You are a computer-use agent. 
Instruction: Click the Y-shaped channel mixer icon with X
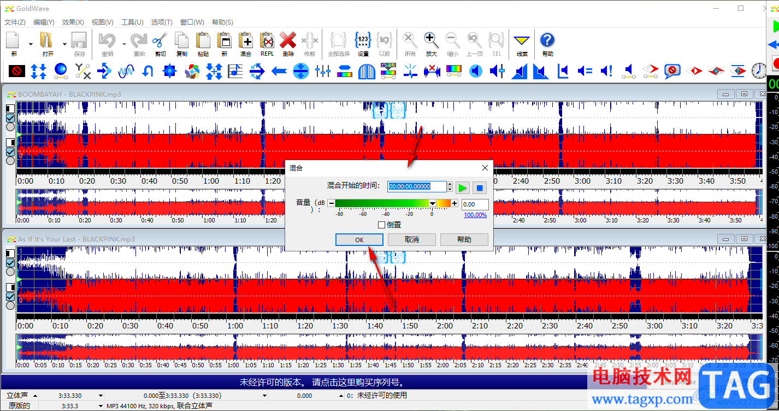click(x=82, y=71)
